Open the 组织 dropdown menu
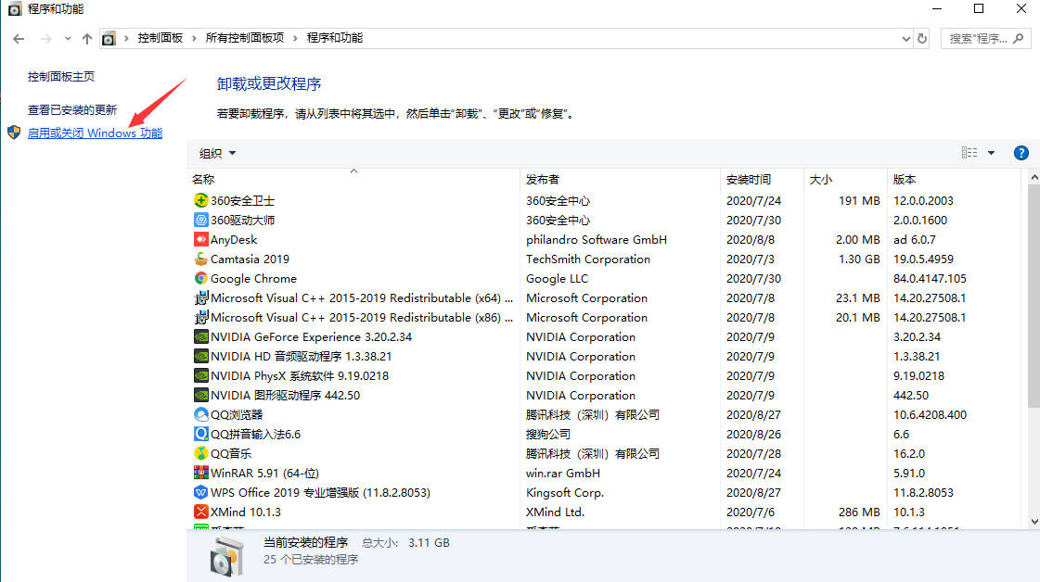Viewport: 1040px width, 582px height. click(212, 153)
